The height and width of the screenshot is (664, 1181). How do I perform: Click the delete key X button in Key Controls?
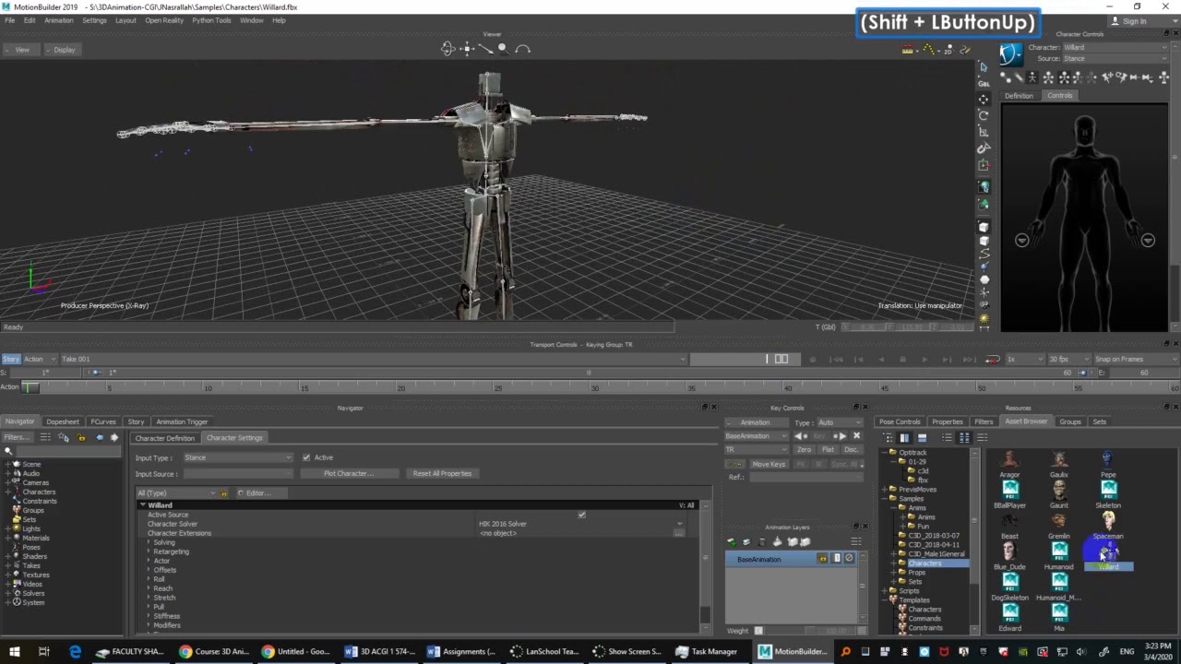point(856,436)
